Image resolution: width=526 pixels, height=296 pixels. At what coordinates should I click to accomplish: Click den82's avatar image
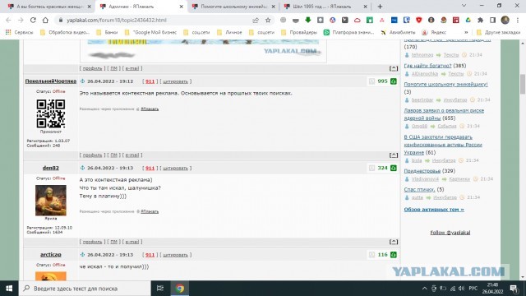click(51, 200)
